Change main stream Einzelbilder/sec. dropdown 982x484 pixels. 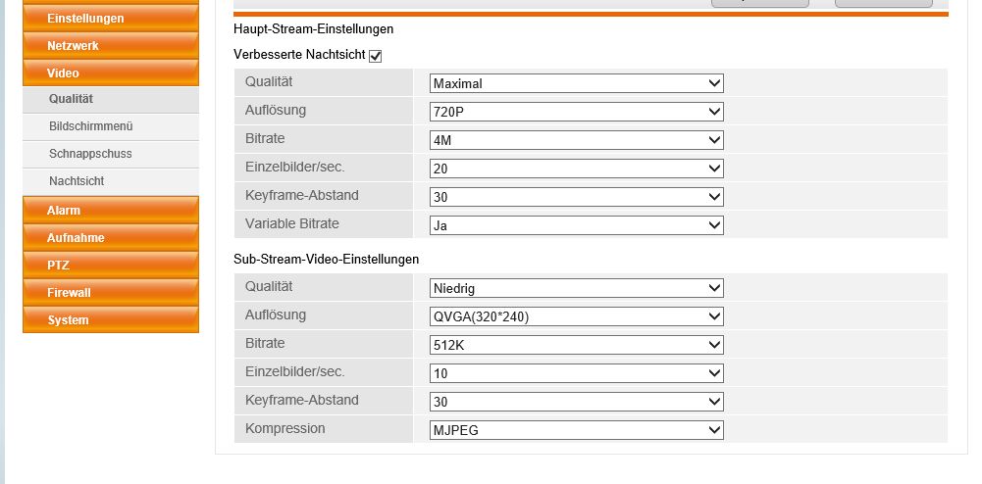pos(576,169)
